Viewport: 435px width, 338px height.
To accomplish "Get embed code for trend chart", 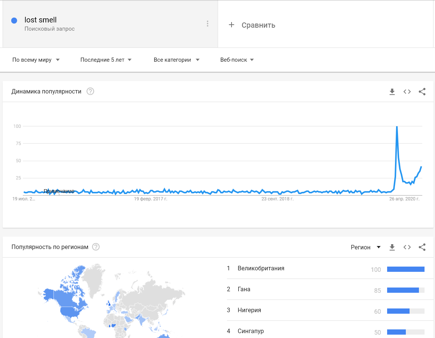I will [x=407, y=92].
